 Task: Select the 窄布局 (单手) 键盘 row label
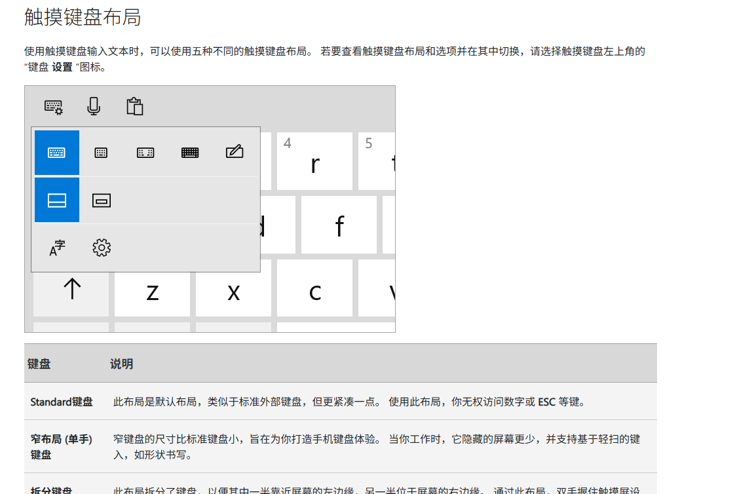[62, 447]
